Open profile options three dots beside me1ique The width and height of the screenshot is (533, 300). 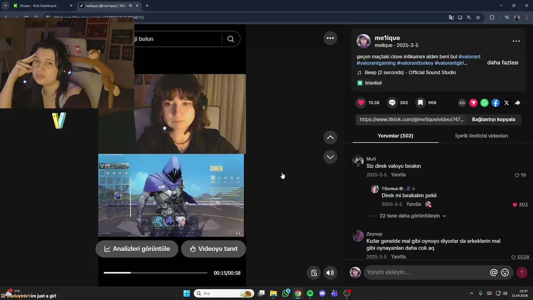tap(516, 41)
